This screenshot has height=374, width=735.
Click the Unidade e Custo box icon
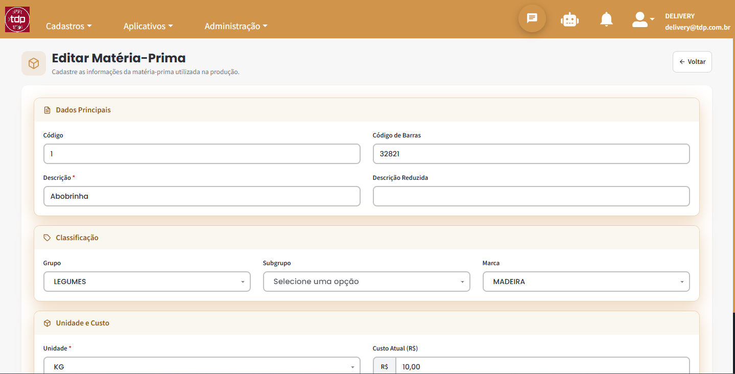click(x=48, y=323)
